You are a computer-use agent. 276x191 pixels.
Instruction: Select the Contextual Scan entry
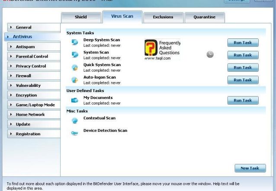[x=99, y=118]
